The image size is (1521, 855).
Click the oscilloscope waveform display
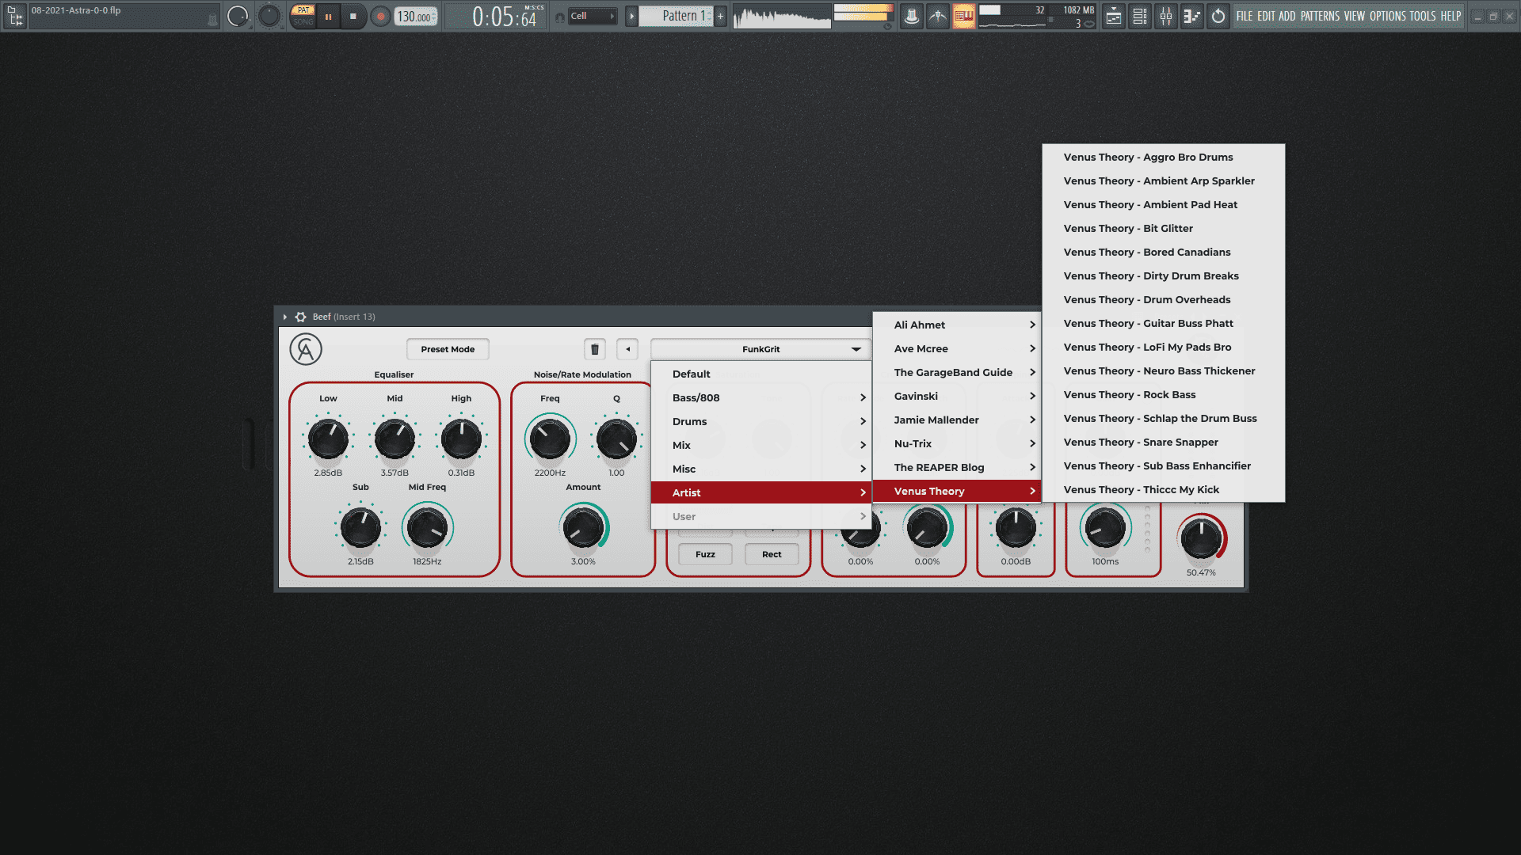(x=782, y=16)
